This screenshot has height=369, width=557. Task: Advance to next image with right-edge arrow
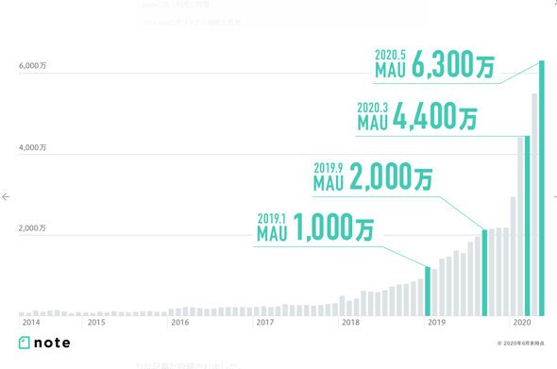(555, 196)
